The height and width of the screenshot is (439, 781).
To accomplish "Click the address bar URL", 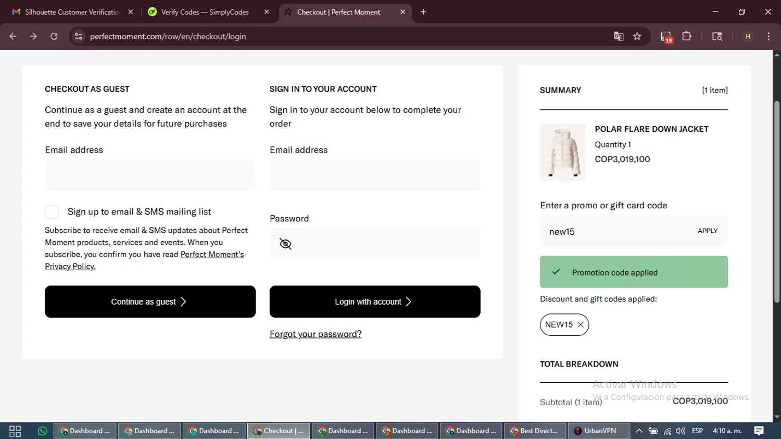I will pyautogui.click(x=168, y=36).
